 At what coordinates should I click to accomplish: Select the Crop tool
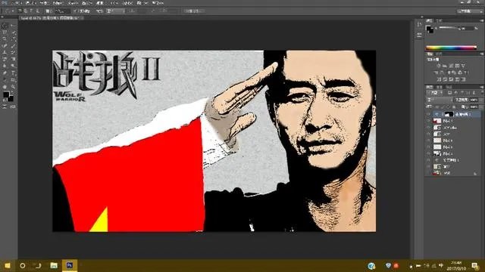5,39
